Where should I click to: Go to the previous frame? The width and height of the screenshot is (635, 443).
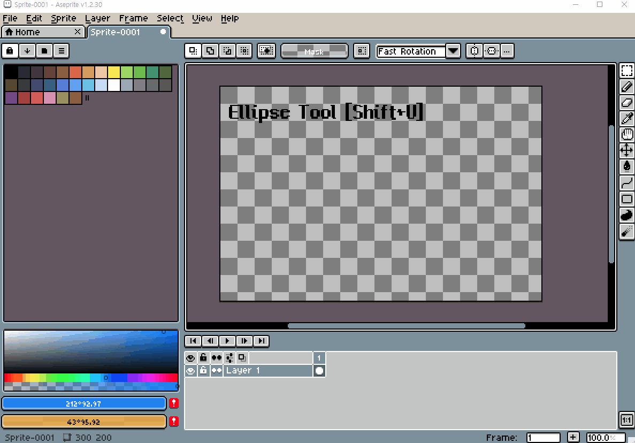[210, 341]
